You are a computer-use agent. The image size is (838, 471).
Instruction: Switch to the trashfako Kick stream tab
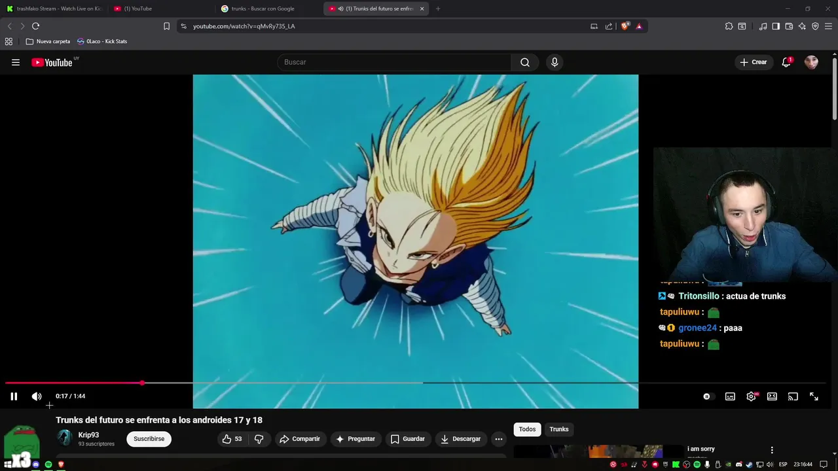click(54, 9)
